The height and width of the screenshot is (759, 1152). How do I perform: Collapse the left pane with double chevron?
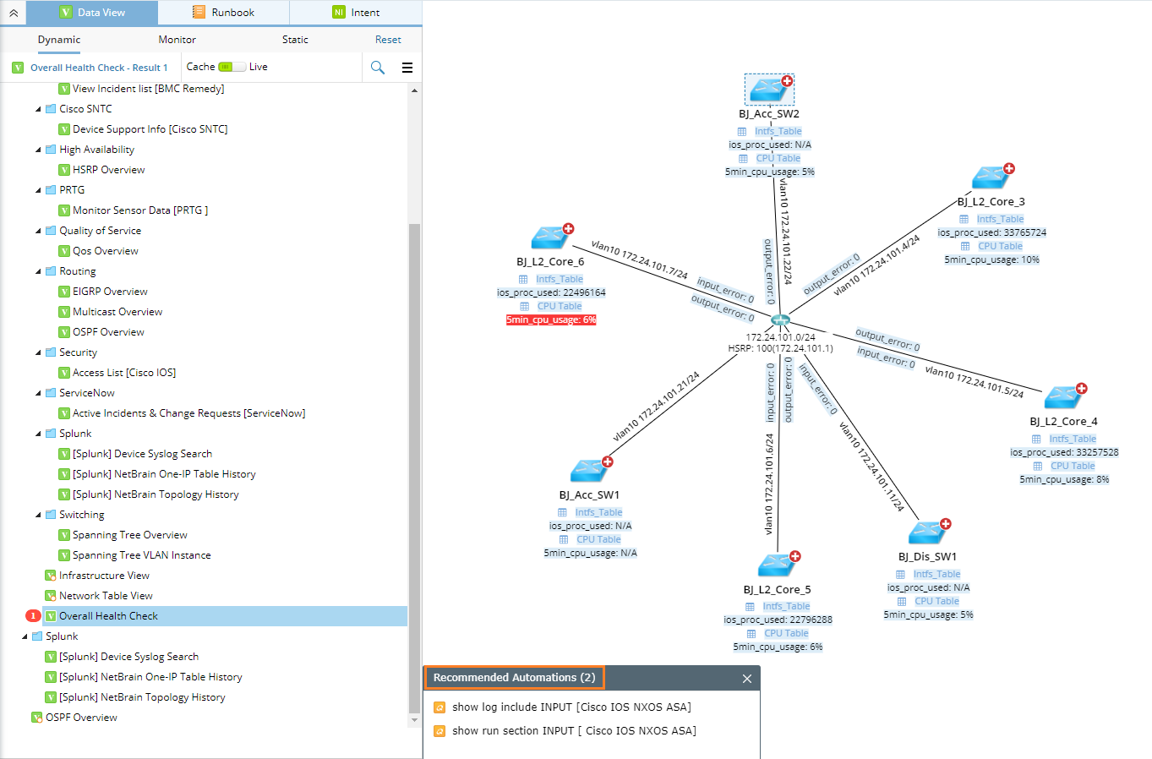pyautogui.click(x=14, y=13)
